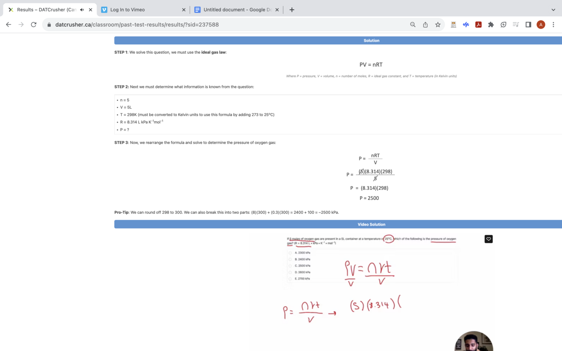The width and height of the screenshot is (562, 351).
Task: Click the 'STEP 1' ideal gas law sentence
Action: [171, 52]
